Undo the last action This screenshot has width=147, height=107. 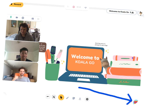click(48, 97)
